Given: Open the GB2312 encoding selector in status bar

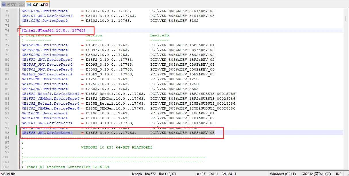Looking at the screenshot, I should pyautogui.click(x=316, y=174).
